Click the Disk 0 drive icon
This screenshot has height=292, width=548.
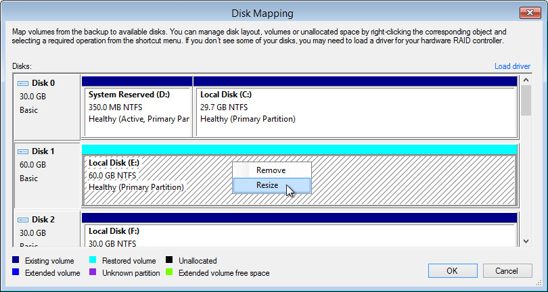click(24, 83)
